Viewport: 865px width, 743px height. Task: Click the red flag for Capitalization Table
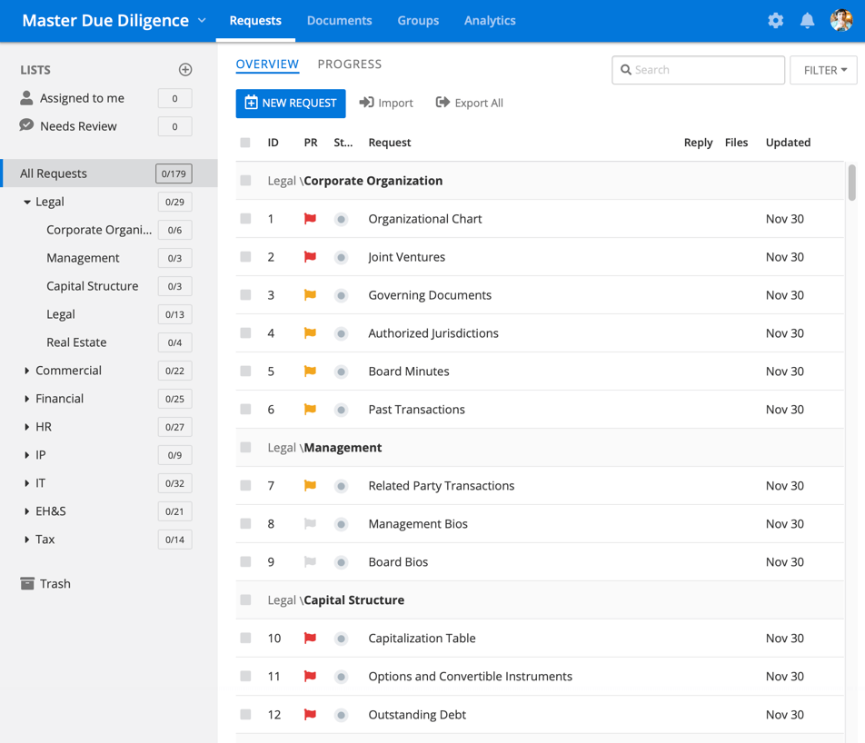(310, 639)
